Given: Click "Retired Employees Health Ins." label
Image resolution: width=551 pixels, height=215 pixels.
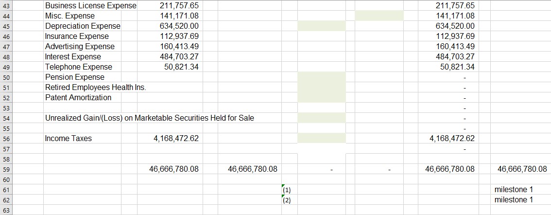Looking at the screenshot, I should (96, 87).
